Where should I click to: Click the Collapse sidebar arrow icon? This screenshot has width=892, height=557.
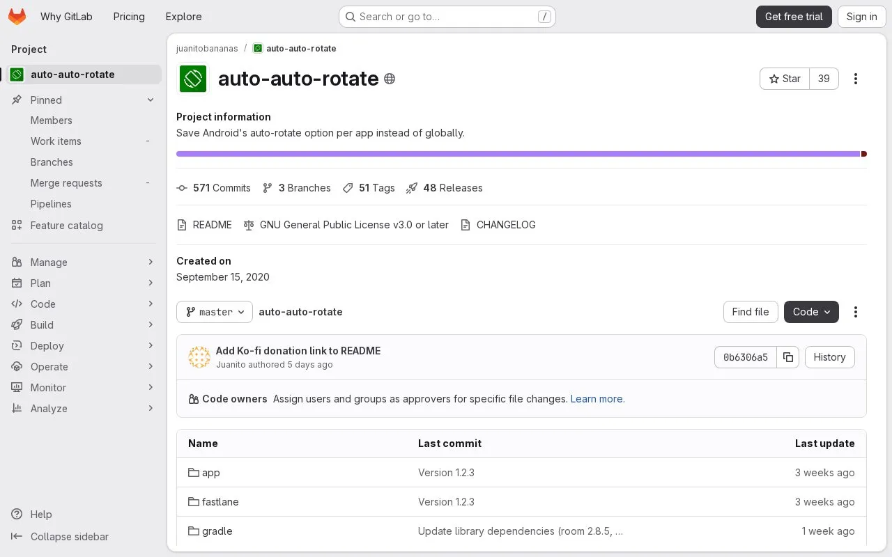click(x=17, y=537)
